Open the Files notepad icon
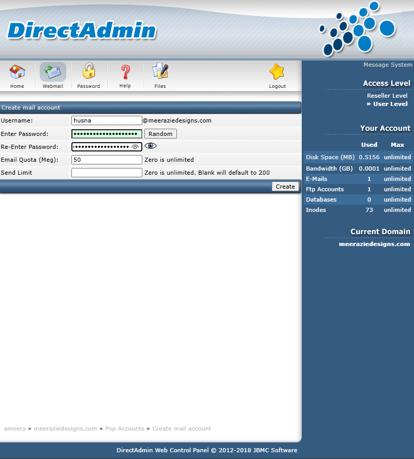 coord(160,71)
